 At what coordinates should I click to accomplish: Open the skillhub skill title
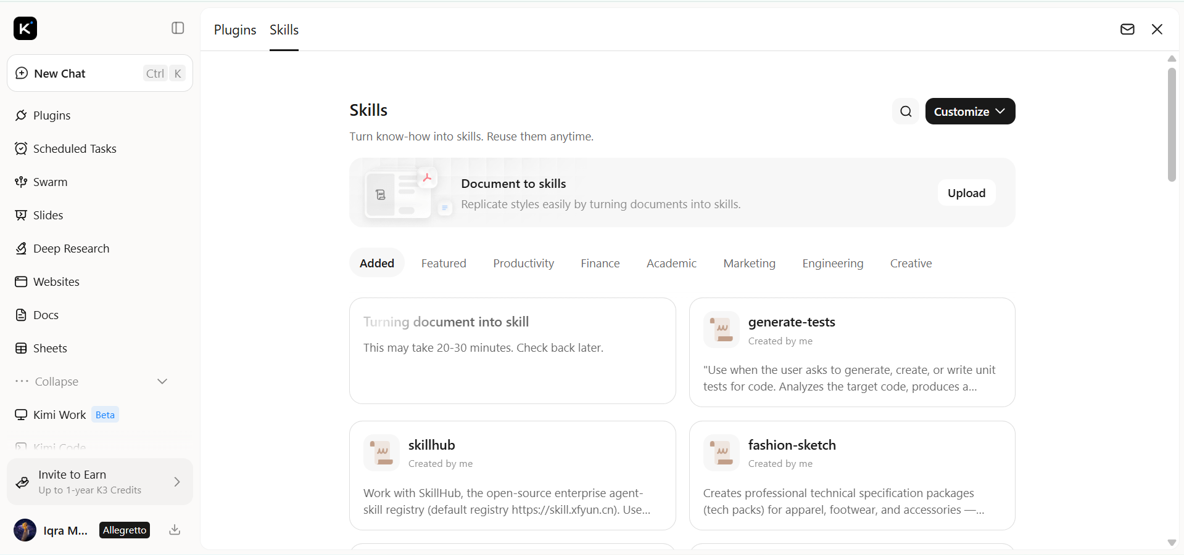pos(432,445)
